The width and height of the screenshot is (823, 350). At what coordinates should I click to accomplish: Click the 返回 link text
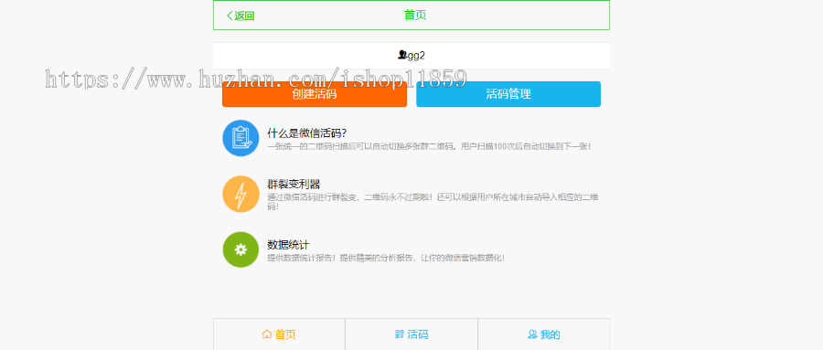(x=244, y=16)
